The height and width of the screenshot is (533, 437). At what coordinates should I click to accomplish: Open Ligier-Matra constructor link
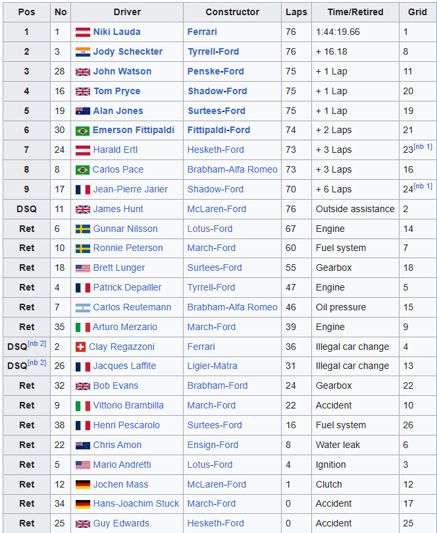(x=212, y=366)
